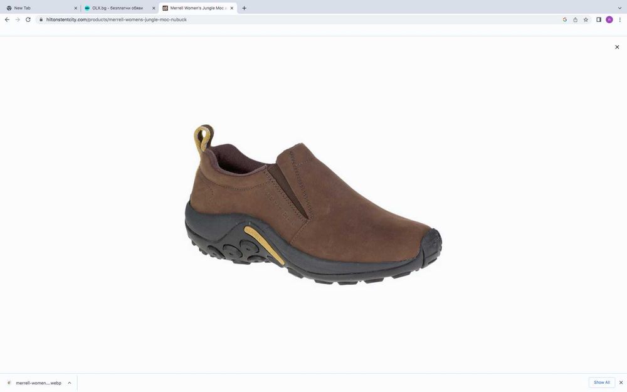The height and width of the screenshot is (392, 627).
Task: Close the downloads bar
Action: (x=621, y=383)
